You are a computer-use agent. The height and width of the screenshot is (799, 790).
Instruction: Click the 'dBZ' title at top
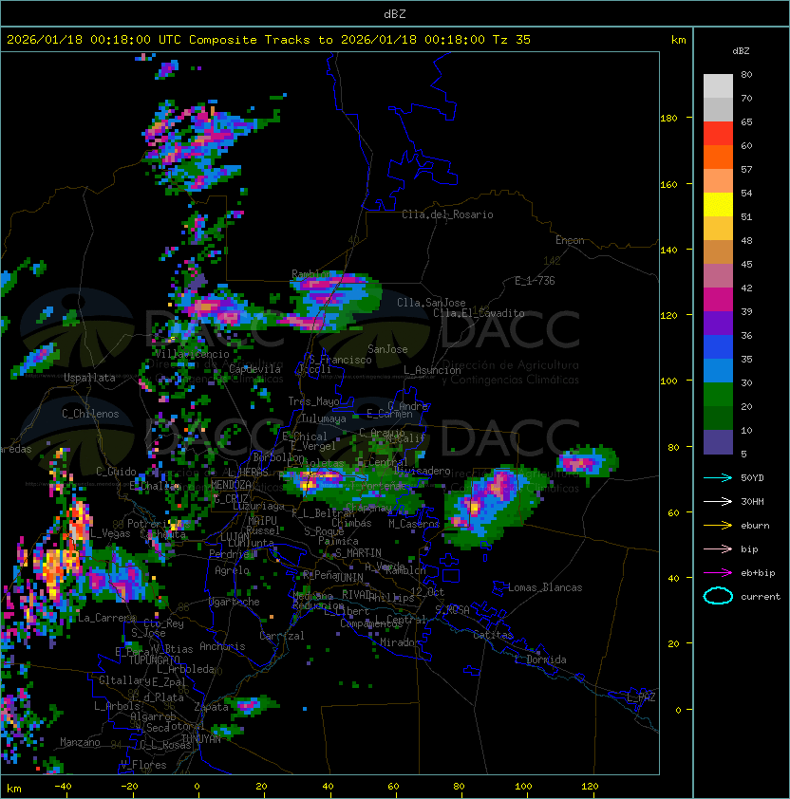pyautogui.click(x=395, y=14)
